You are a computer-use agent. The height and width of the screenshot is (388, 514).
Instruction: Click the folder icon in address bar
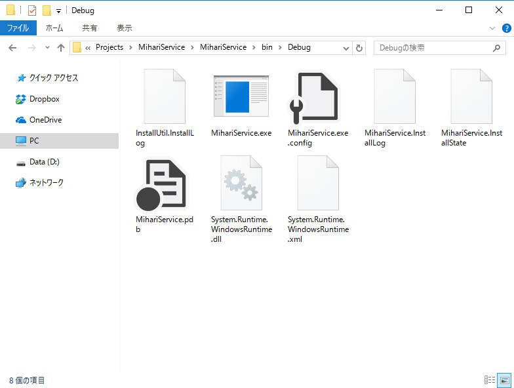click(x=77, y=47)
